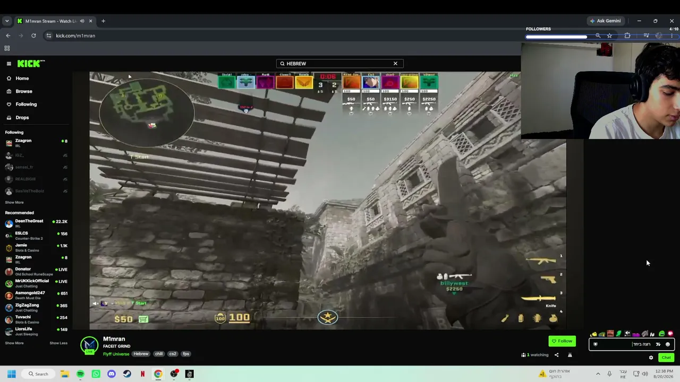Click the taskbar Search box

click(39, 374)
